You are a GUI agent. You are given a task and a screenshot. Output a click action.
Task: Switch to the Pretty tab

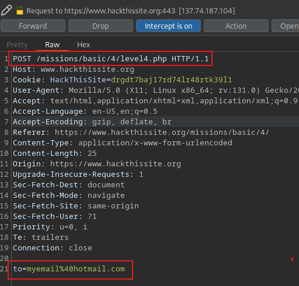17,45
